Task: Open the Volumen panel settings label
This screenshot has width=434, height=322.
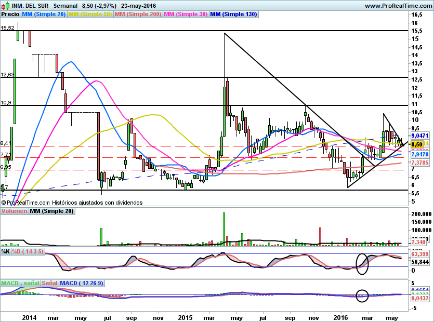Action: [14, 211]
